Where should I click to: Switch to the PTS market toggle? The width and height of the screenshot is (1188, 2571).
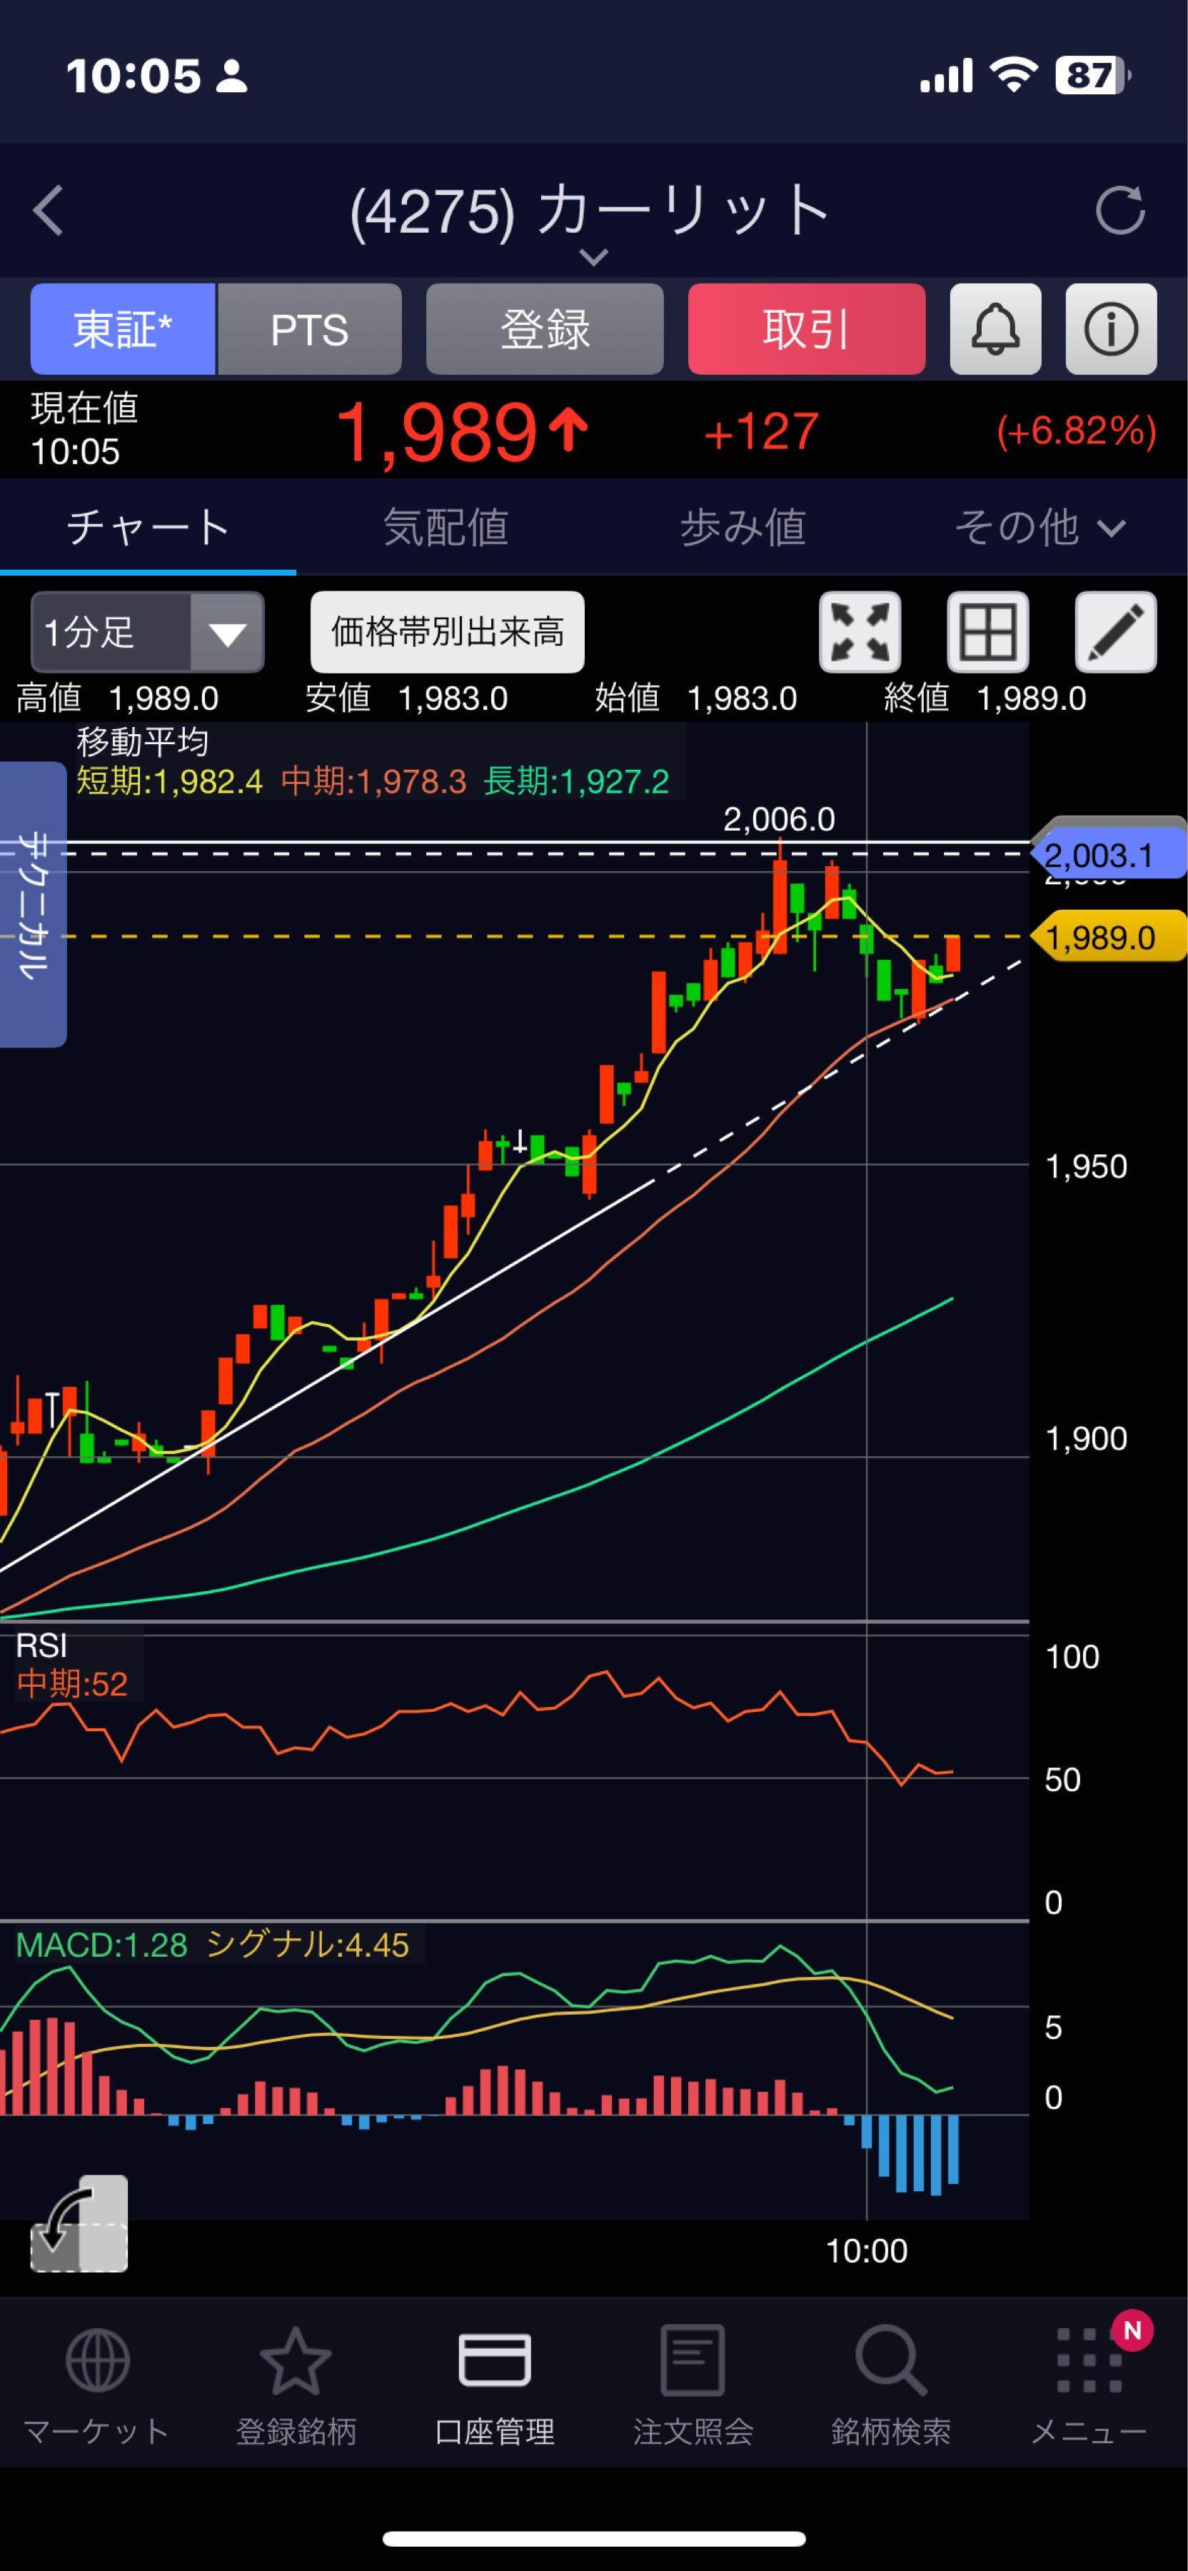coord(309,329)
